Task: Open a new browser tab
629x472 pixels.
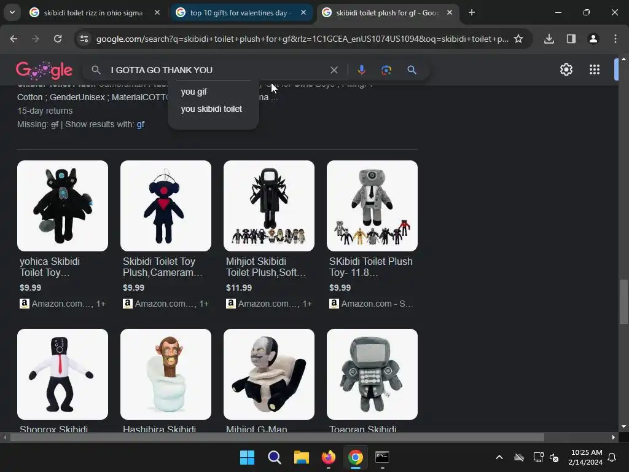Action: [472, 13]
